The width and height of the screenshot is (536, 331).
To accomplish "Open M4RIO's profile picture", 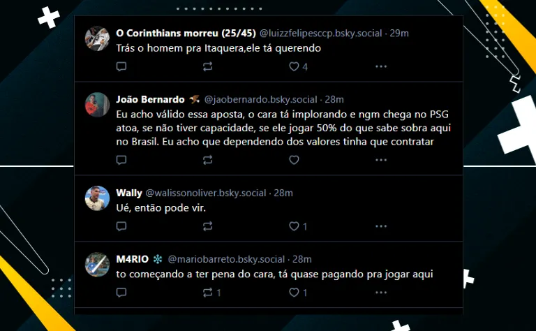I will [x=97, y=265].
